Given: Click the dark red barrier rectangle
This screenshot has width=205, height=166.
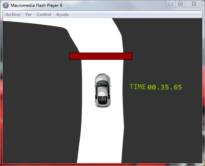Looking at the screenshot, I should click(101, 56).
